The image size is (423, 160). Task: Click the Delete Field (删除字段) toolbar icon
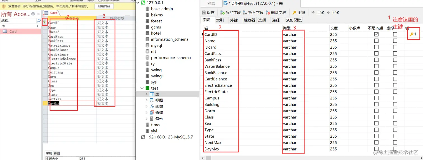(268, 13)
